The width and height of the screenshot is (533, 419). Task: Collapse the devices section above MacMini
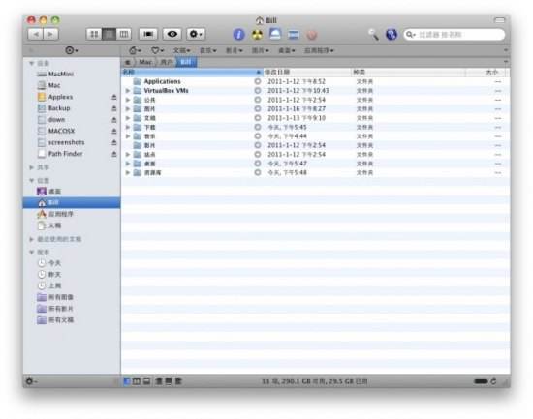pos(32,63)
